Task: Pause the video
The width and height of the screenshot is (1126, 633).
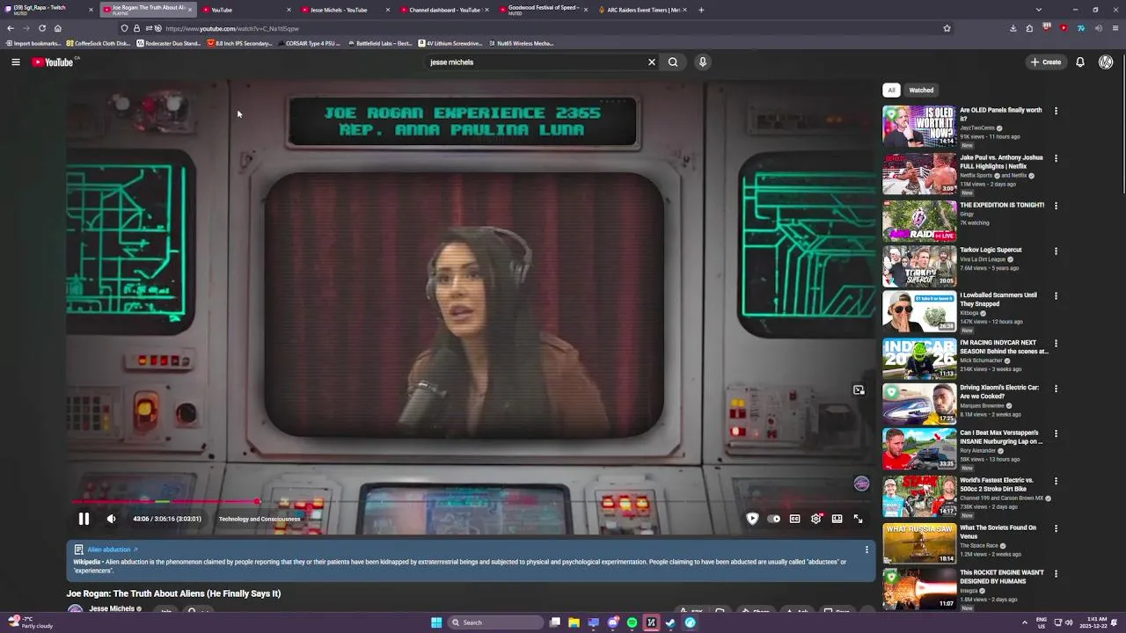Action: [x=84, y=519]
